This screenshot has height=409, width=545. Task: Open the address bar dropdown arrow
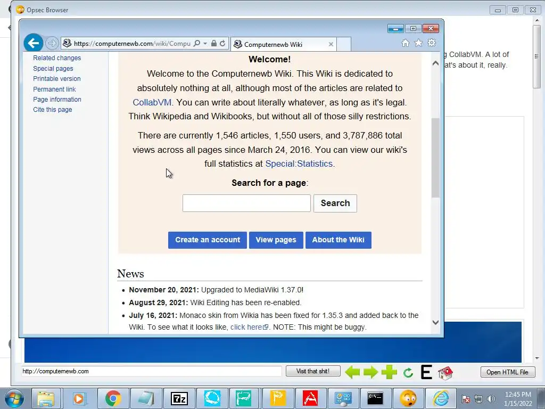[205, 44]
